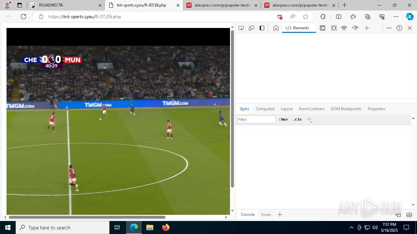Open the Properties tab
Viewport: 417px width, 234px height.
[376, 109]
